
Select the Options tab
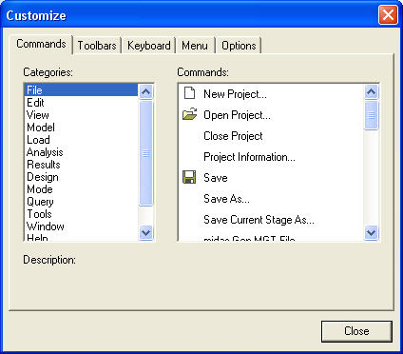click(x=239, y=46)
